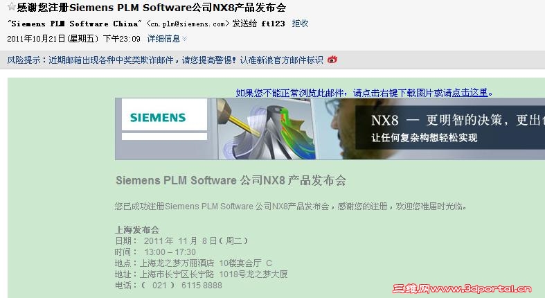The width and height of the screenshot is (545, 298).
Task: Click the 拒收 reject sender link
Action: (300, 24)
